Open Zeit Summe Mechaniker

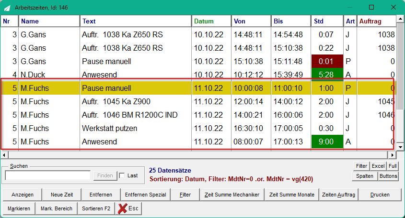(x=232, y=195)
